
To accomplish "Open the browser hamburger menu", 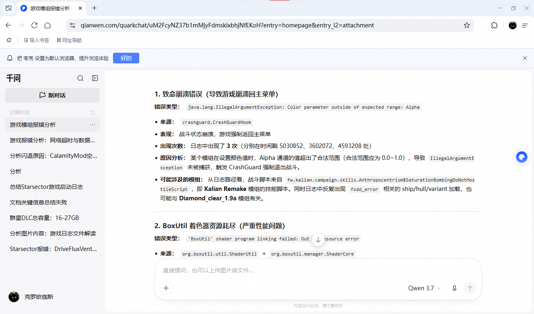I will pyautogui.click(x=525, y=25).
